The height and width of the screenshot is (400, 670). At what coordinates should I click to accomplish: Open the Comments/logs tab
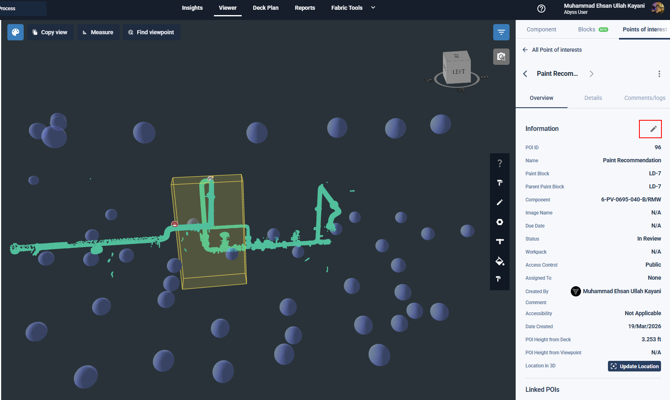[x=644, y=98]
